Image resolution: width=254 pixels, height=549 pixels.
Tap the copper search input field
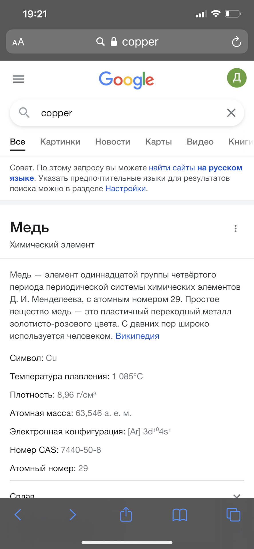coord(127,113)
